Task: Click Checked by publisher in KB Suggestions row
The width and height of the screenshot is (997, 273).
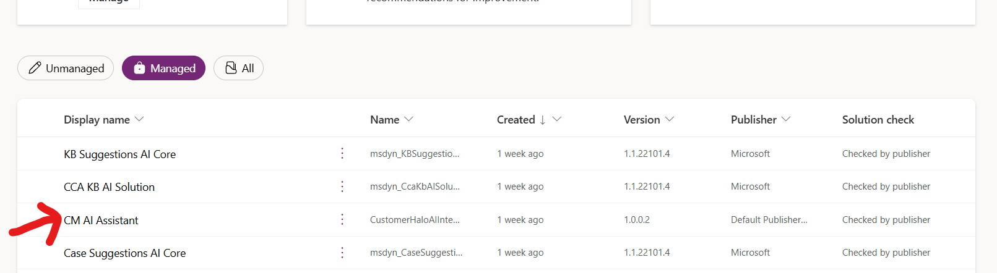Action: tap(886, 153)
